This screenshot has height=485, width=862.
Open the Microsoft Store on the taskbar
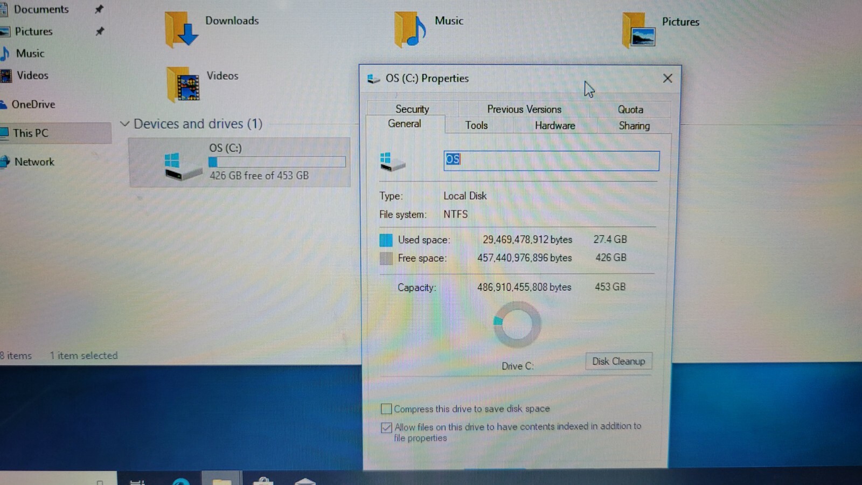(263, 480)
